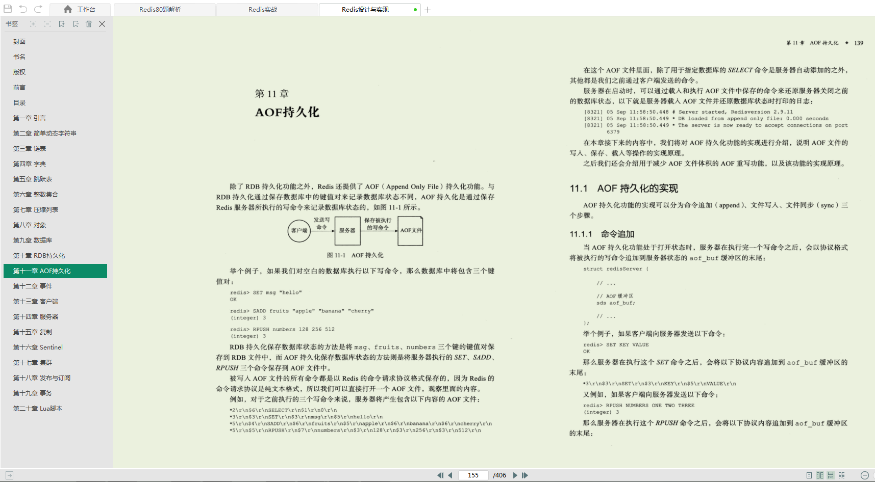The image size is (875, 482).
Task: Switch to the Redis80题解析 tab
Action: coord(164,10)
